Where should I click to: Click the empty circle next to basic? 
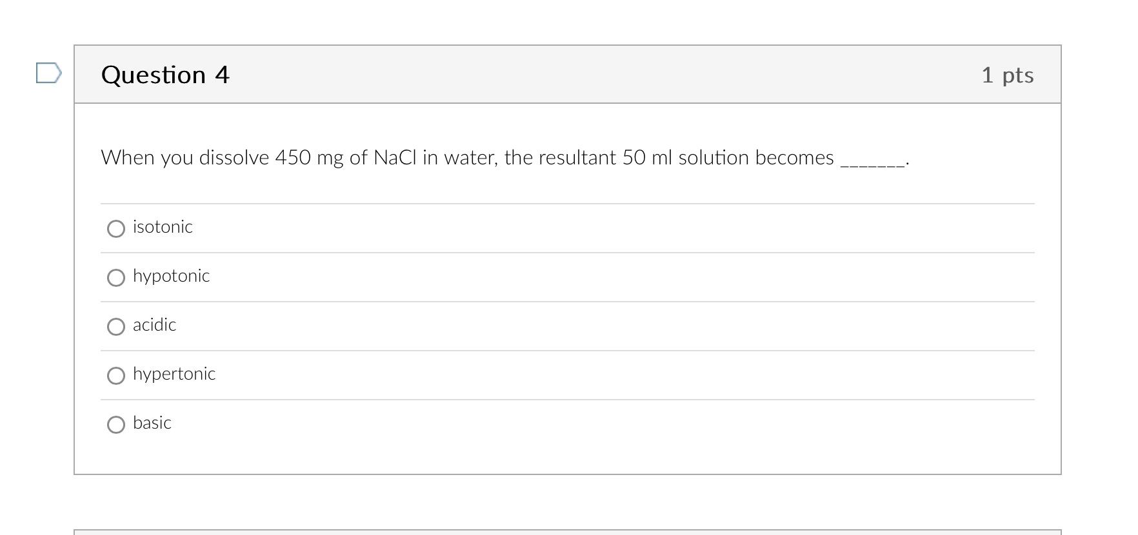click(116, 425)
